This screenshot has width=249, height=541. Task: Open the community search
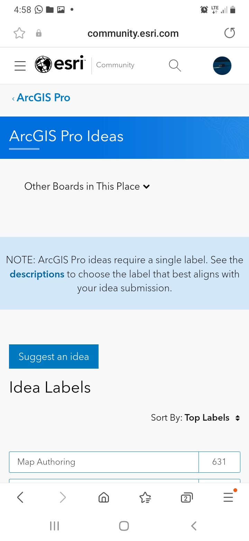[x=175, y=65]
